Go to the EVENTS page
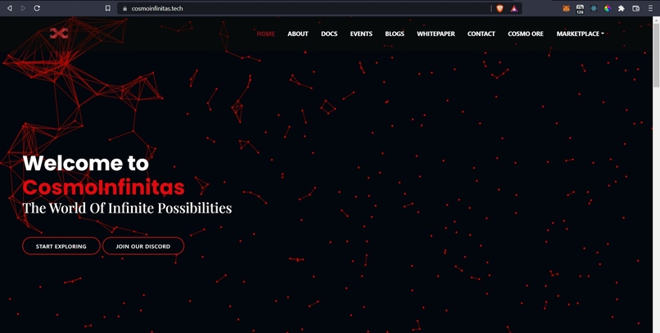This screenshot has width=660, height=333. 361,34
